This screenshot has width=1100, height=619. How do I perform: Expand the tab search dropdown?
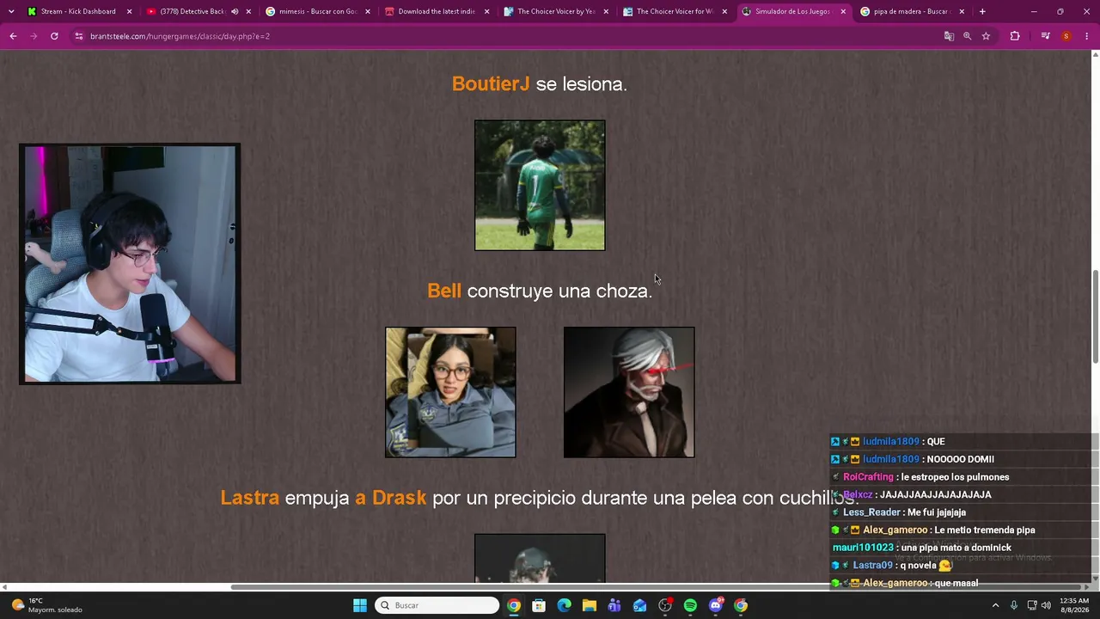tap(11, 11)
